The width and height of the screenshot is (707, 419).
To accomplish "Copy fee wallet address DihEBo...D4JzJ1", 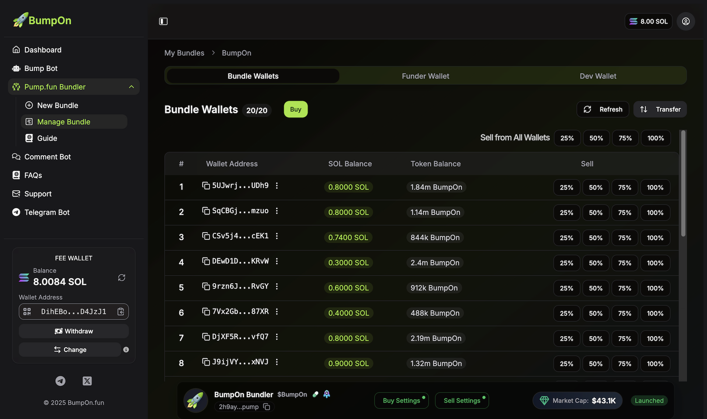I will [x=121, y=312].
